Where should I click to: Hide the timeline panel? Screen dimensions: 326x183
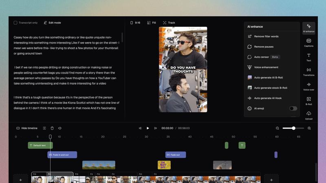[x=26, y=128]
